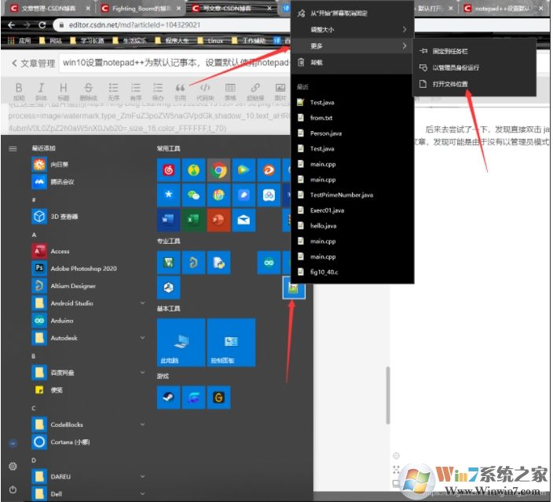Insert an image (图片)
This screenshot has height=502, width=553.
280,91
